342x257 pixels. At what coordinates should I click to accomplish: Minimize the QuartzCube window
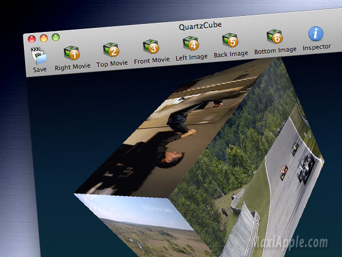click(44, 38)
